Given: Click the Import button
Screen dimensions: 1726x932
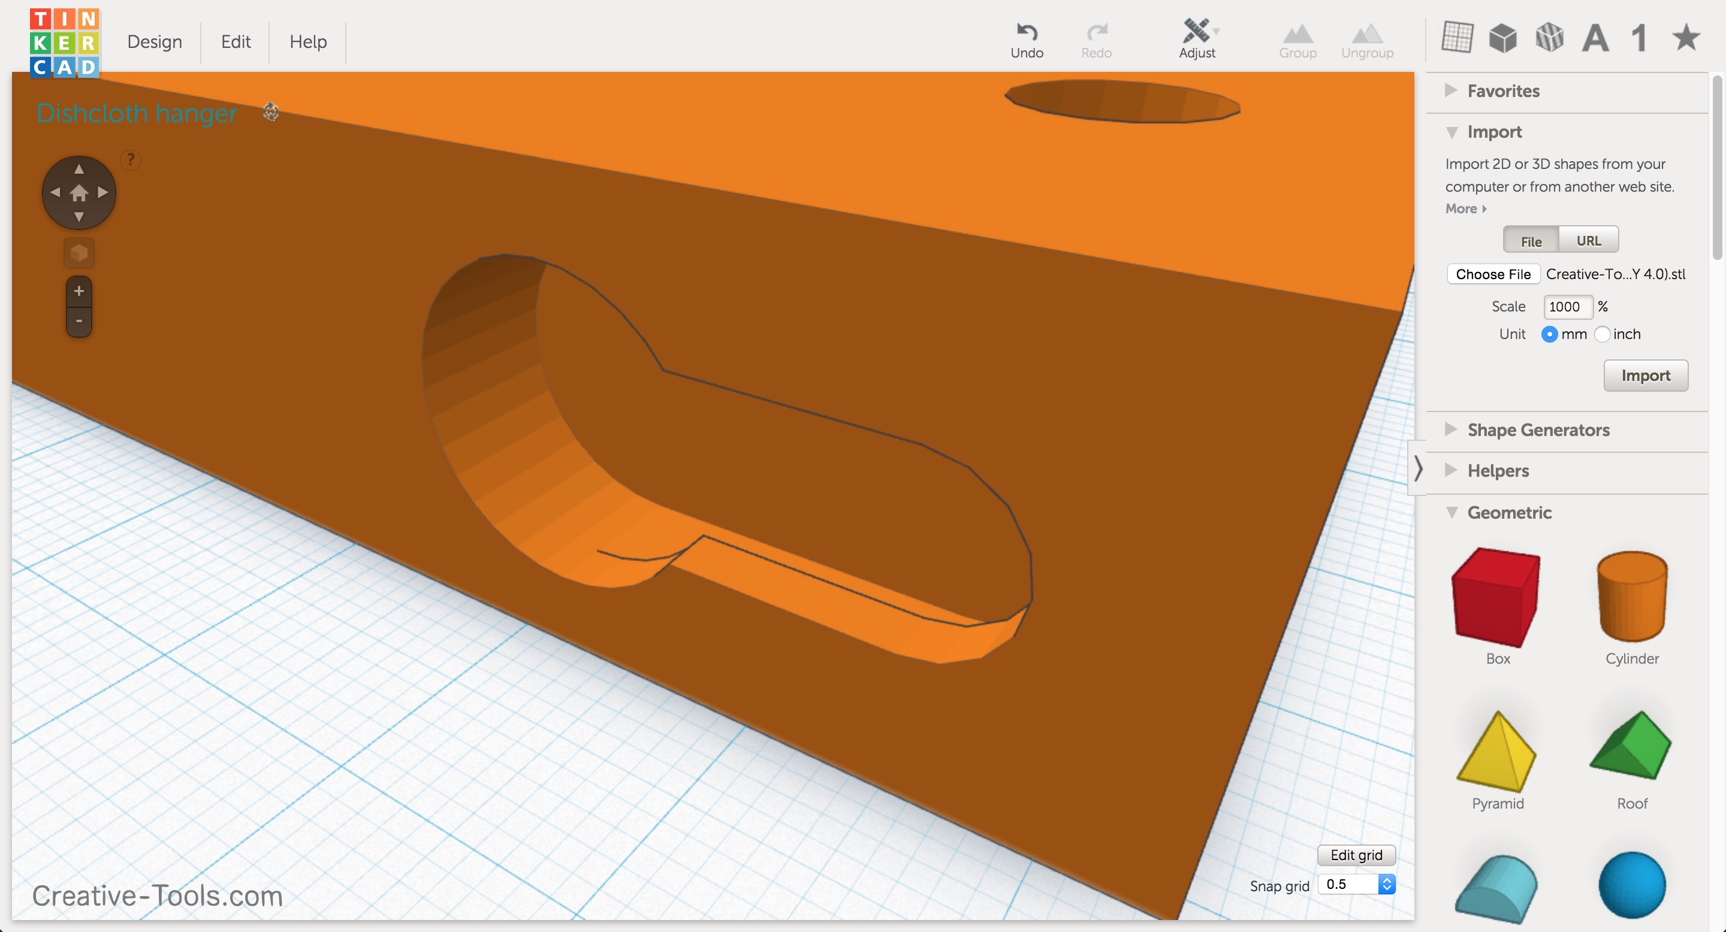Looking at the screenshot, I should pyautogui.click(x=1645, y=376).
